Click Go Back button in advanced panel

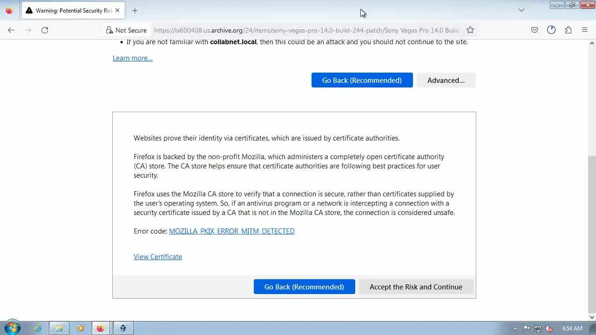304,287
